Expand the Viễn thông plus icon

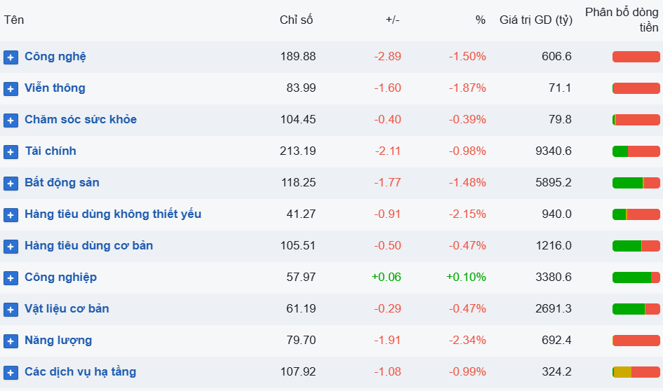point(11,89)
